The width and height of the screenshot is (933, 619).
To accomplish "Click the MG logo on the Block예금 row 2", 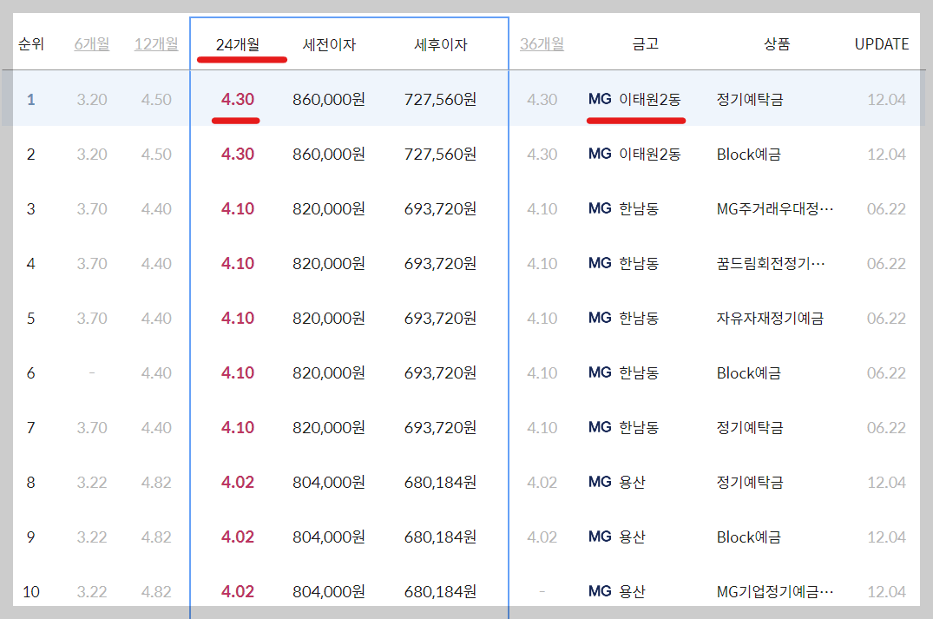I will pos(599,155).
